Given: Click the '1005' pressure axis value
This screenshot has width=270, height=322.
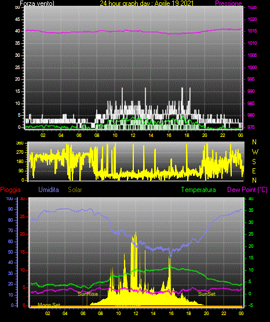Looking at the screenshot, I should (x=252, y=55).
